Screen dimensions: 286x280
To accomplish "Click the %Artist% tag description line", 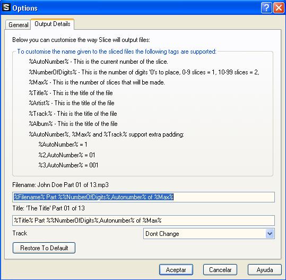I will [72, 103].
